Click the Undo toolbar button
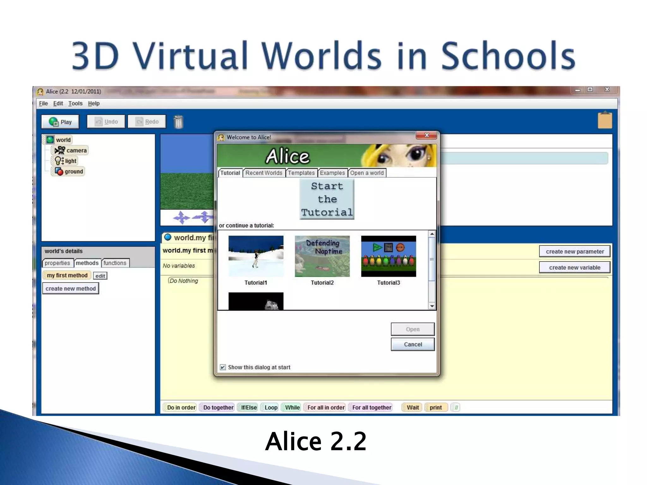Screen dimensions: 647x485 (x=106, y=122)
